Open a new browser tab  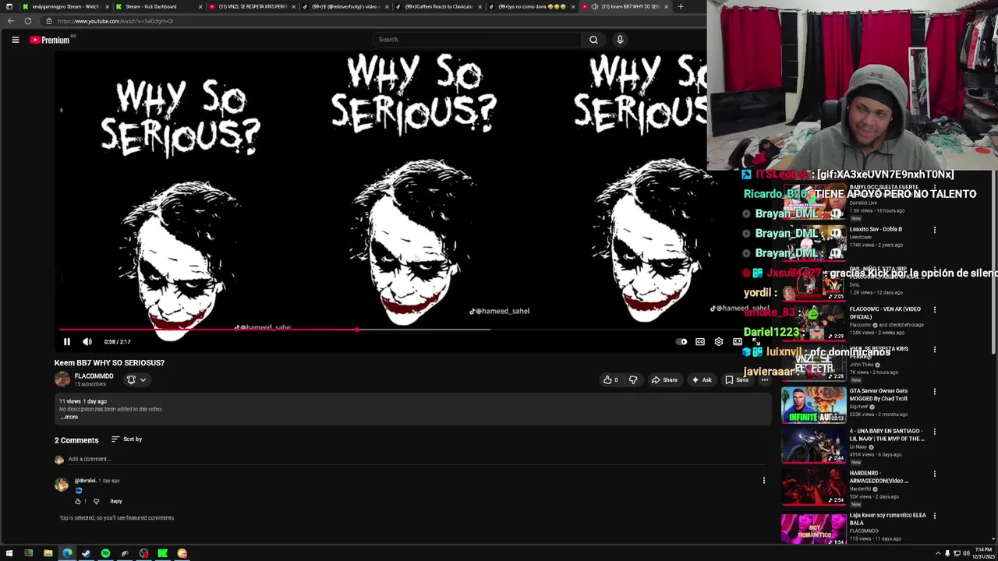[x=680, y=6]
